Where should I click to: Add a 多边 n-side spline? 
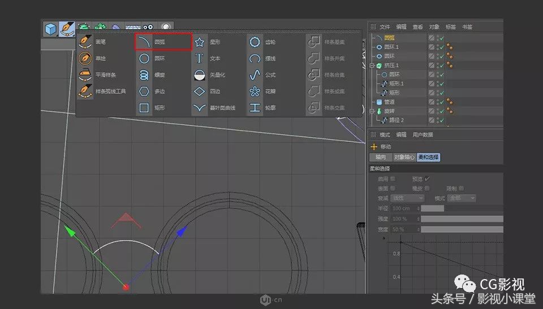[x=152, y=92]
